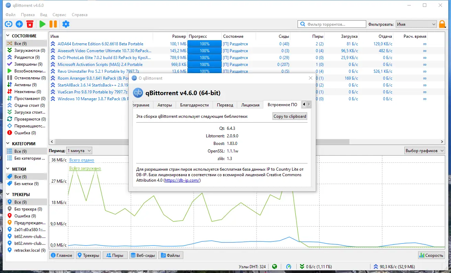The image size is (451, 273).
Task: Filter by Активны (9) status
Action: (x=26, y=85)
